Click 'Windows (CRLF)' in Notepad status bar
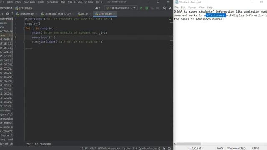The image size is (267, 150). coord(237,148)
